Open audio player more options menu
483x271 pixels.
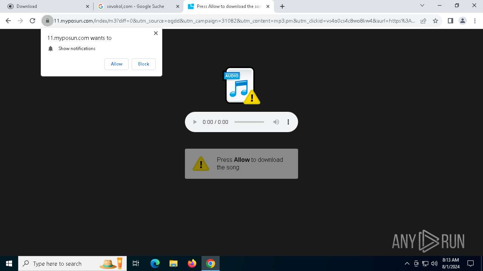(x=288, y=122)
